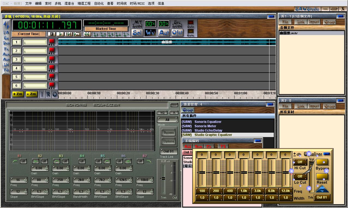Open the Aux section in the side strip
348x208 pixels.
[6, 54]
